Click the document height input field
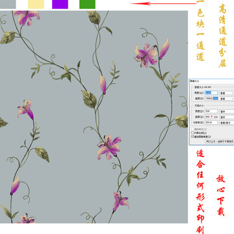This screenshot has height=234, width=234. [211, 117]
